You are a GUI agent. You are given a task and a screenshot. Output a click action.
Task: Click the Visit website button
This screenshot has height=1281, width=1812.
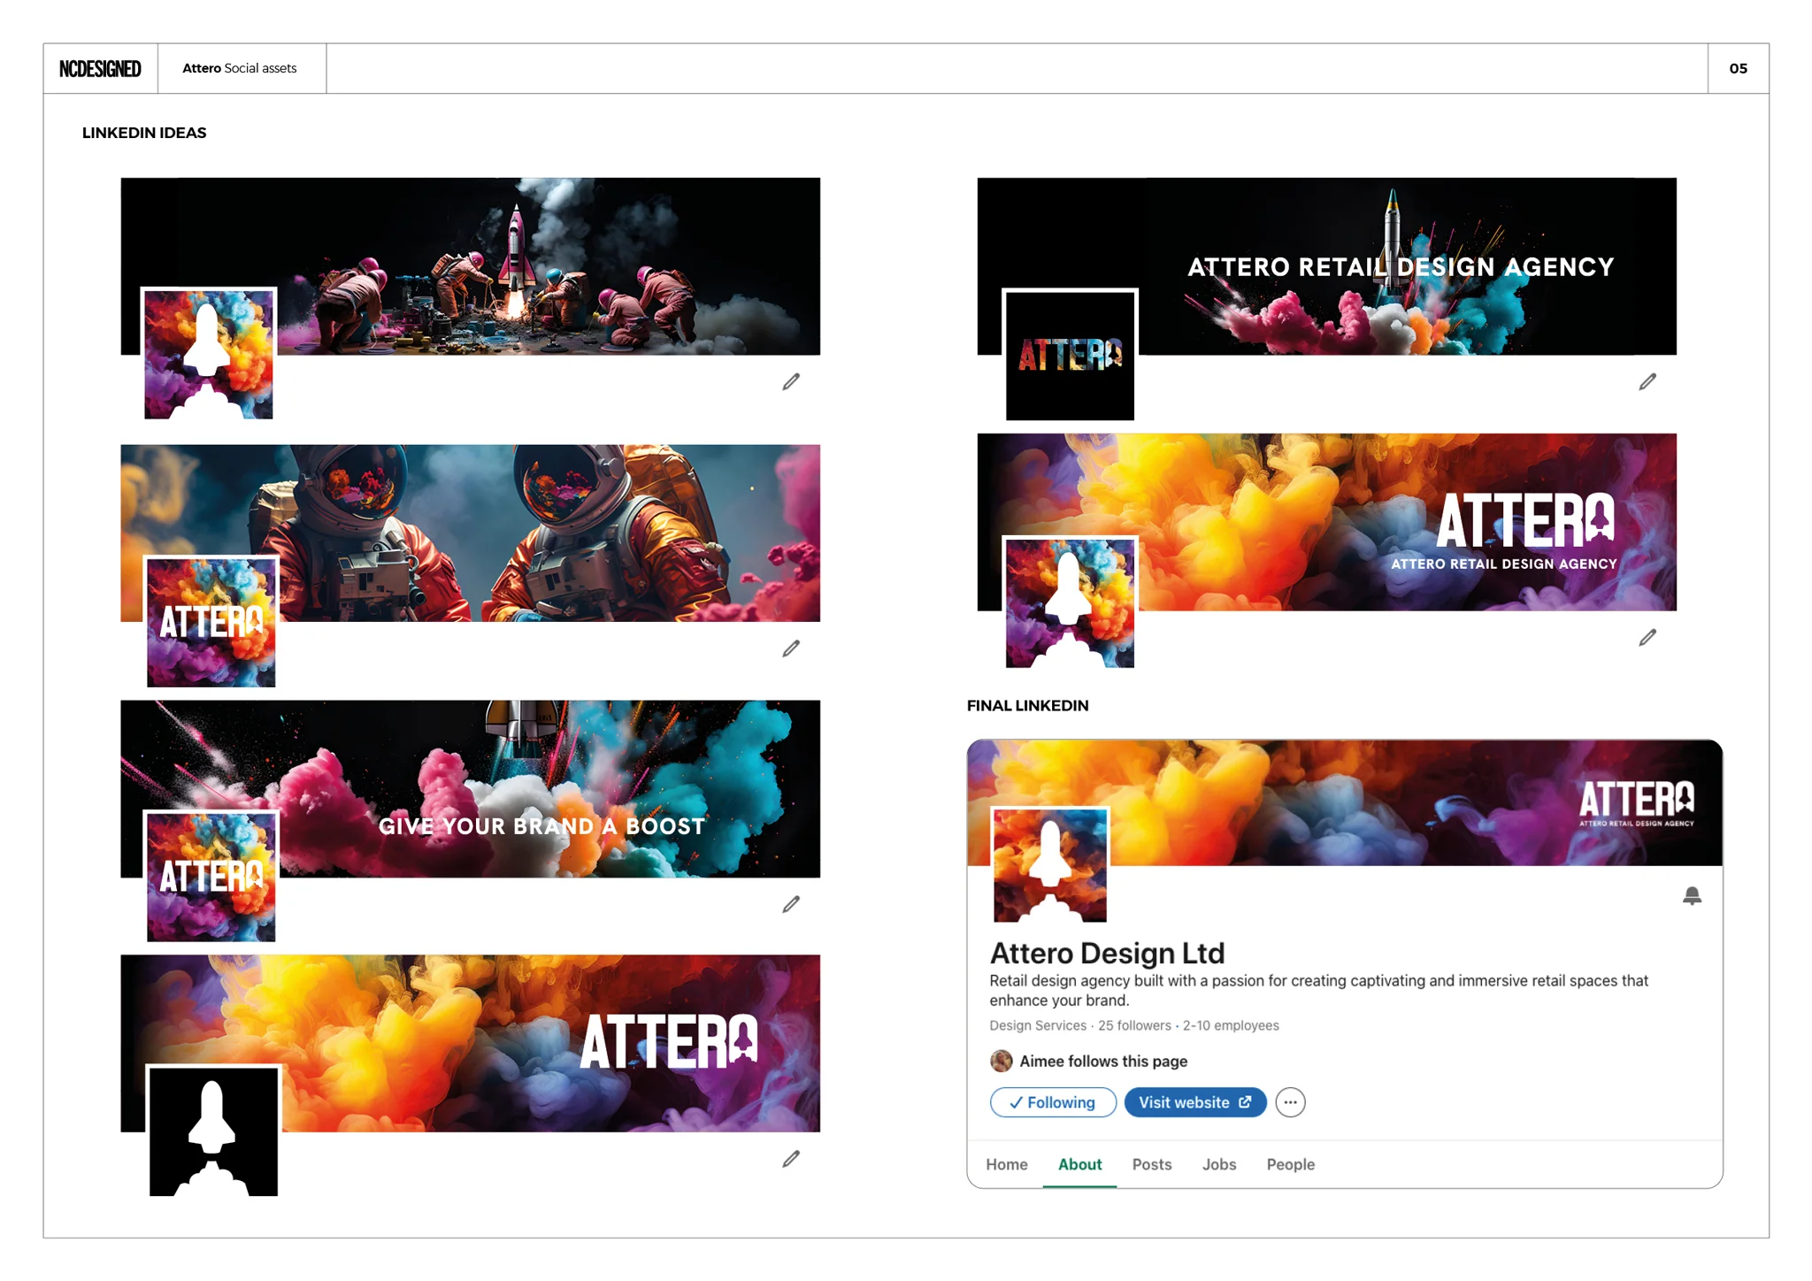click(x=1194, y=1102)
